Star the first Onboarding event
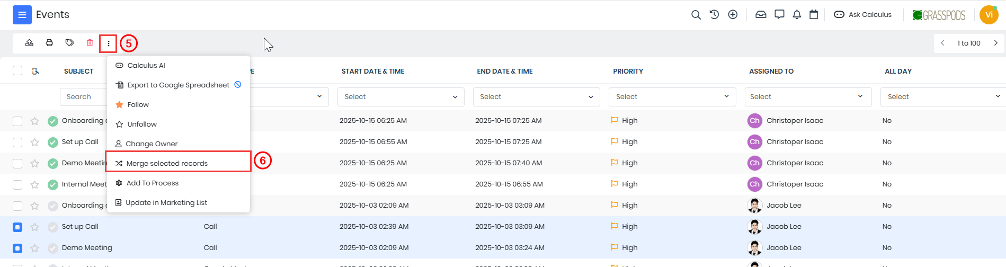Screen dimensions: 1006x267 tap(34, 121)
